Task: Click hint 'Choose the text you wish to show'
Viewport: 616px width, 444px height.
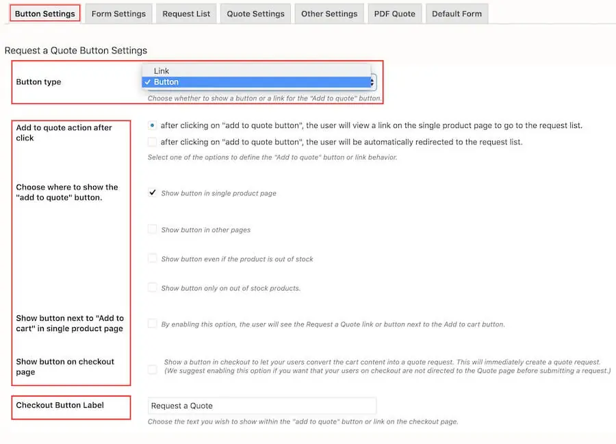Action: click(x=303, y=421)
